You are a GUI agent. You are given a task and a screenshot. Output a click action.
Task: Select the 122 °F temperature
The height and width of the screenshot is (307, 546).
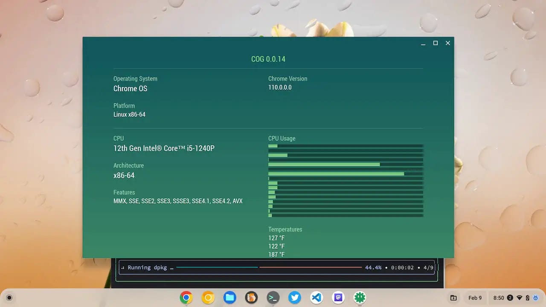tap(276, 246)
